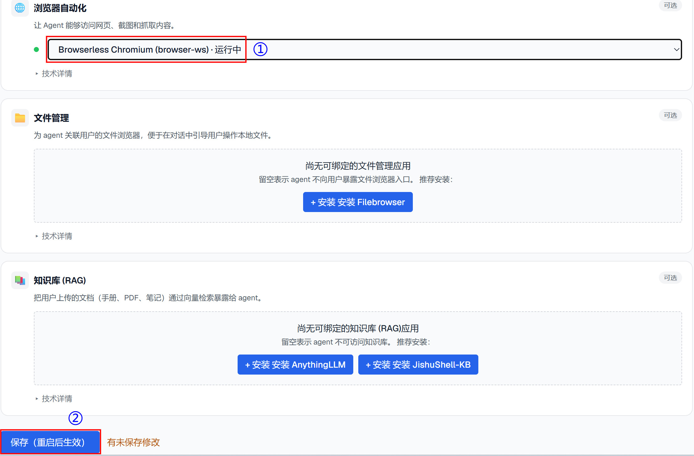Click the books icon next to 知识库 (RAG)

[x=20, y=280]
